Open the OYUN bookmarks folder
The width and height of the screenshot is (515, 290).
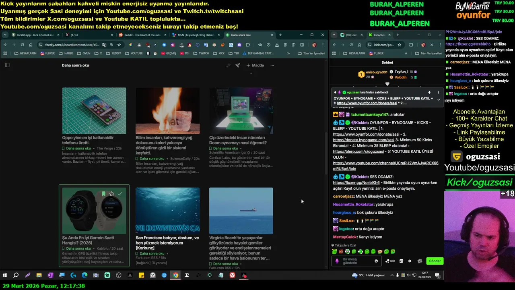point(83,53)
